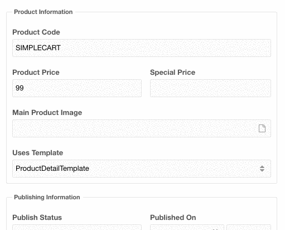Viewport: 285px width, 230px height.
Task: Click the time field beside Published On date
Action: [x=249, y=227]
